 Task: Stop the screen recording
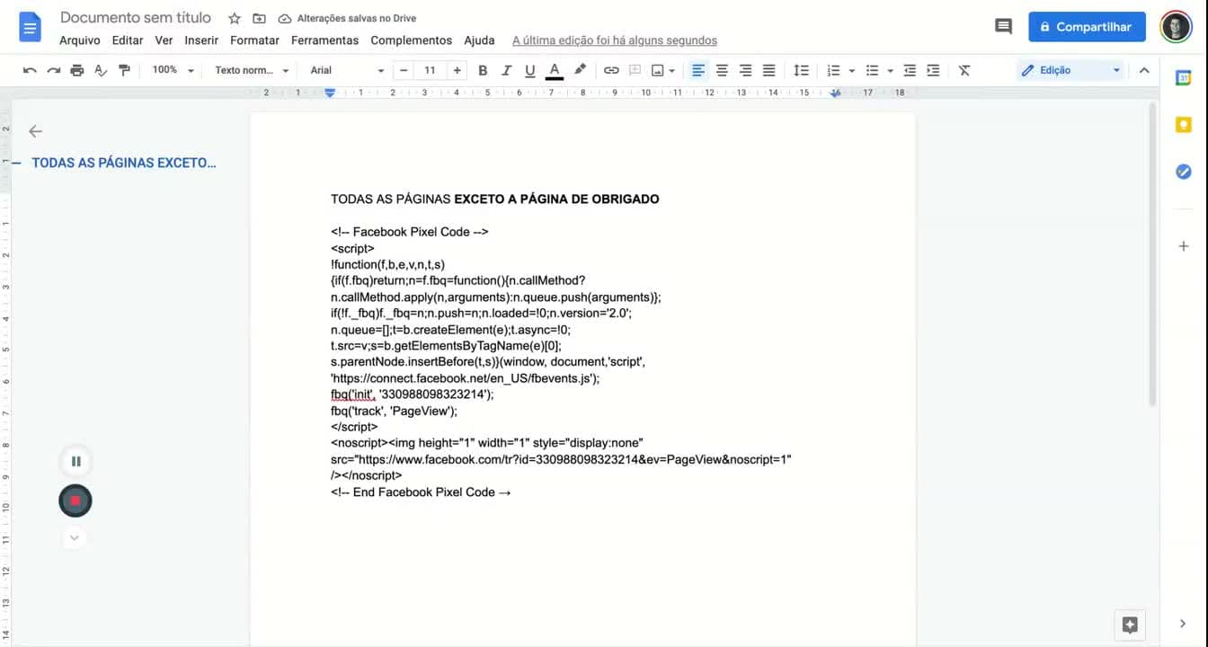75,501
